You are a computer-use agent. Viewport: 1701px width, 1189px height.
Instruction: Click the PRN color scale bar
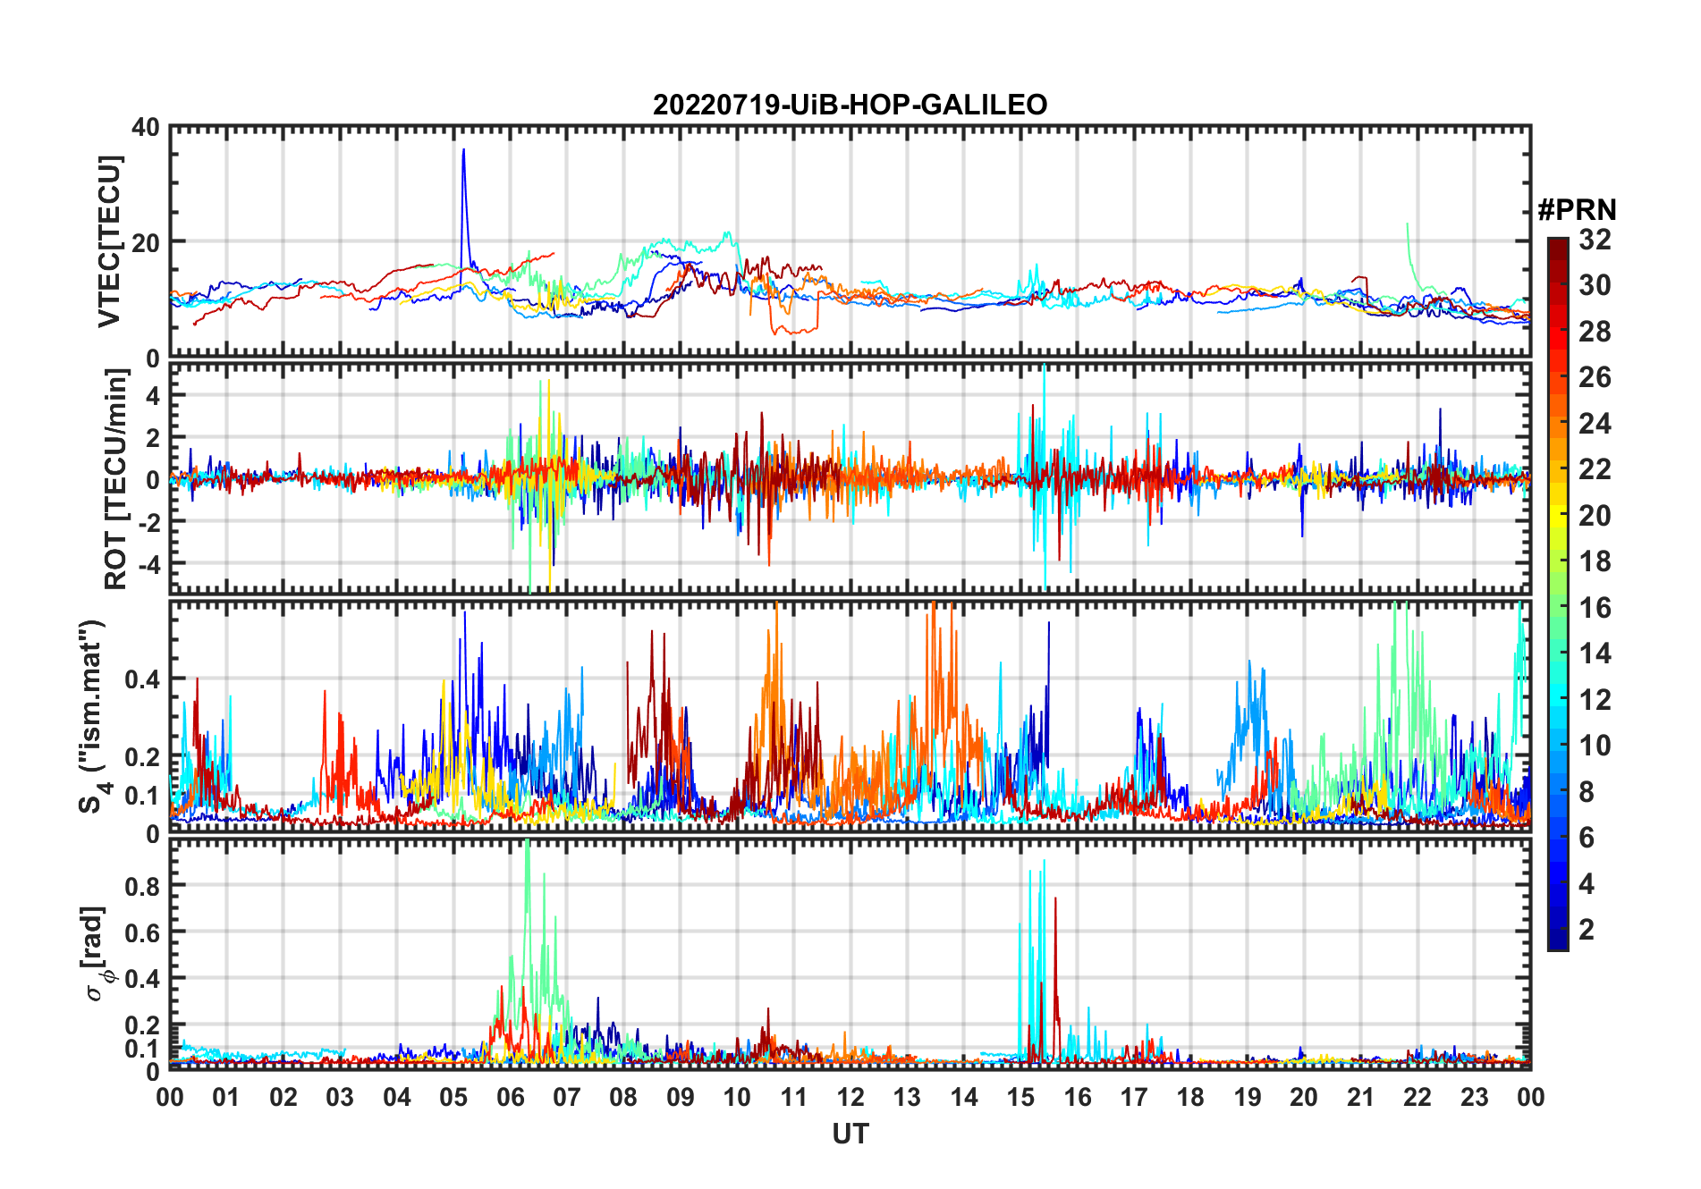pyautogui.click(x=1558, y=594)
